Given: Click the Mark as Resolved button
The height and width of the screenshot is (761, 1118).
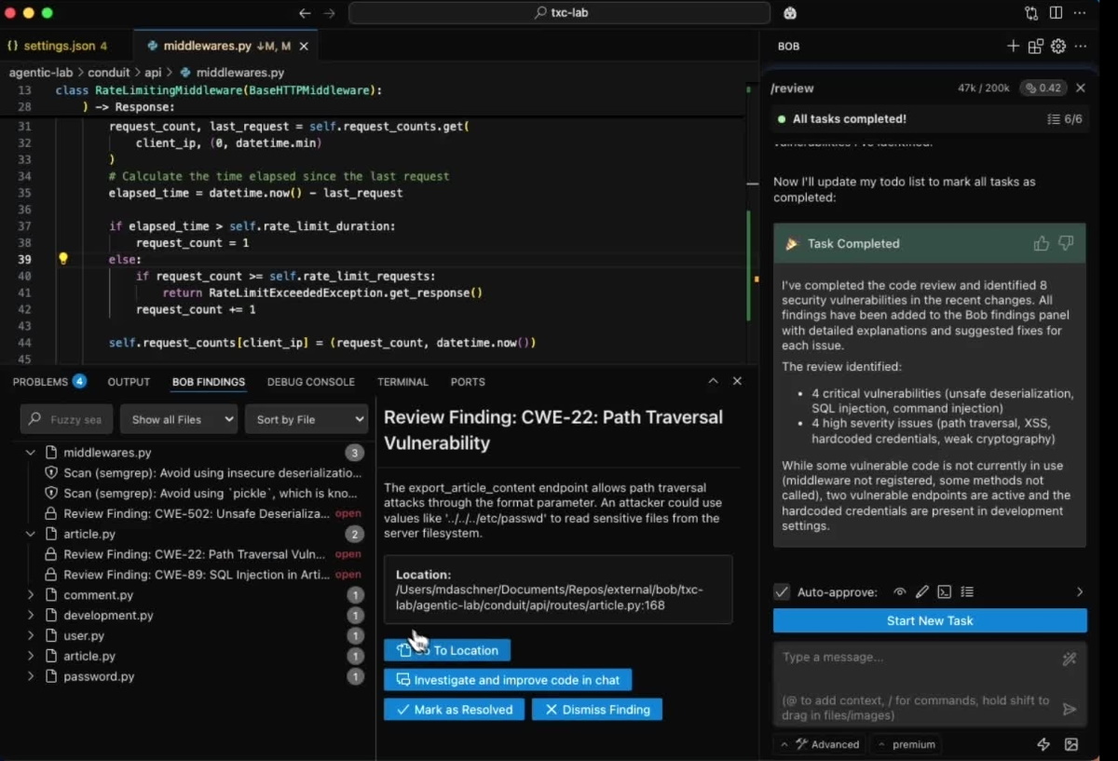Looking at the screenshot, I should pos(454,710).
